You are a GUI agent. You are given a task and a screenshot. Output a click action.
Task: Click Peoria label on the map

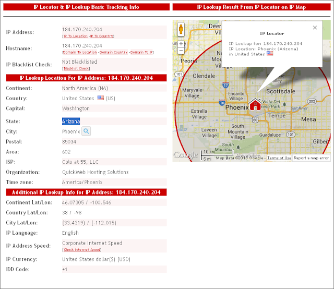(189, 61)
